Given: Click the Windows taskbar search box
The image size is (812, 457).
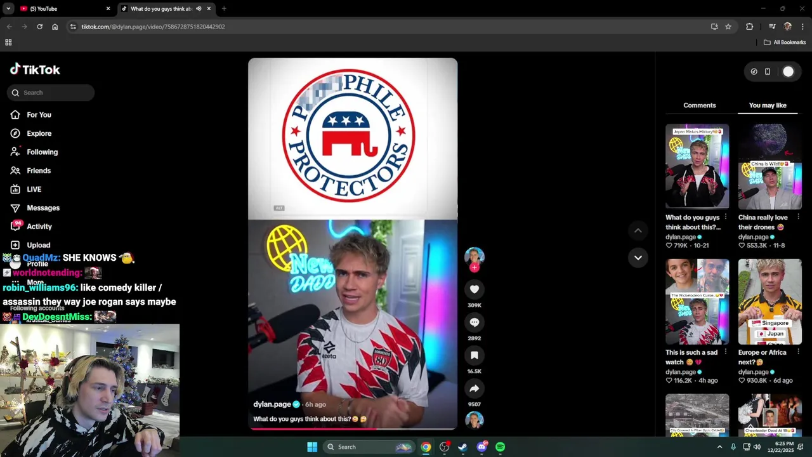Looking at the screenshot, I should point(369,447).
